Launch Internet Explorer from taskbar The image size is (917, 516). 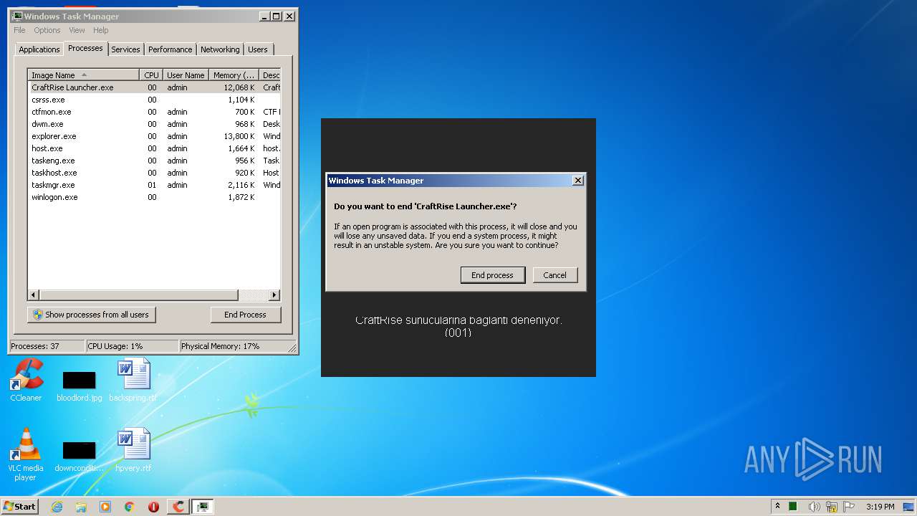[x=57, y=507]
